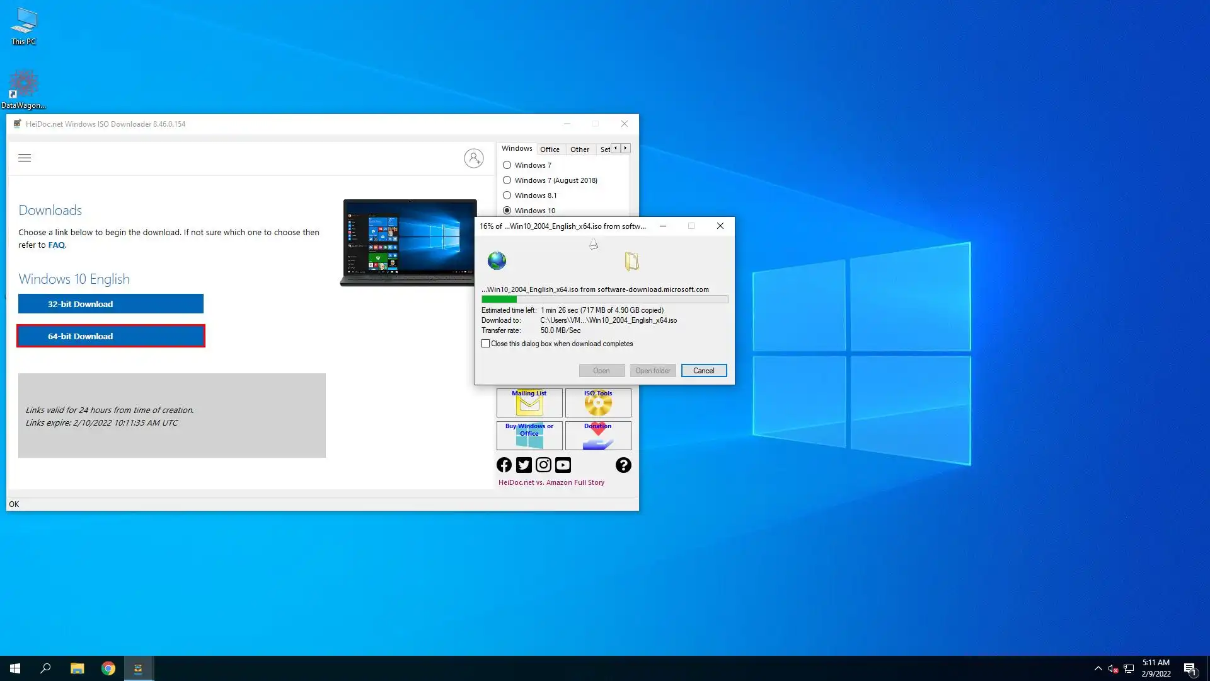
Task: Open the Twitter social icon
Action: [524, 465]
